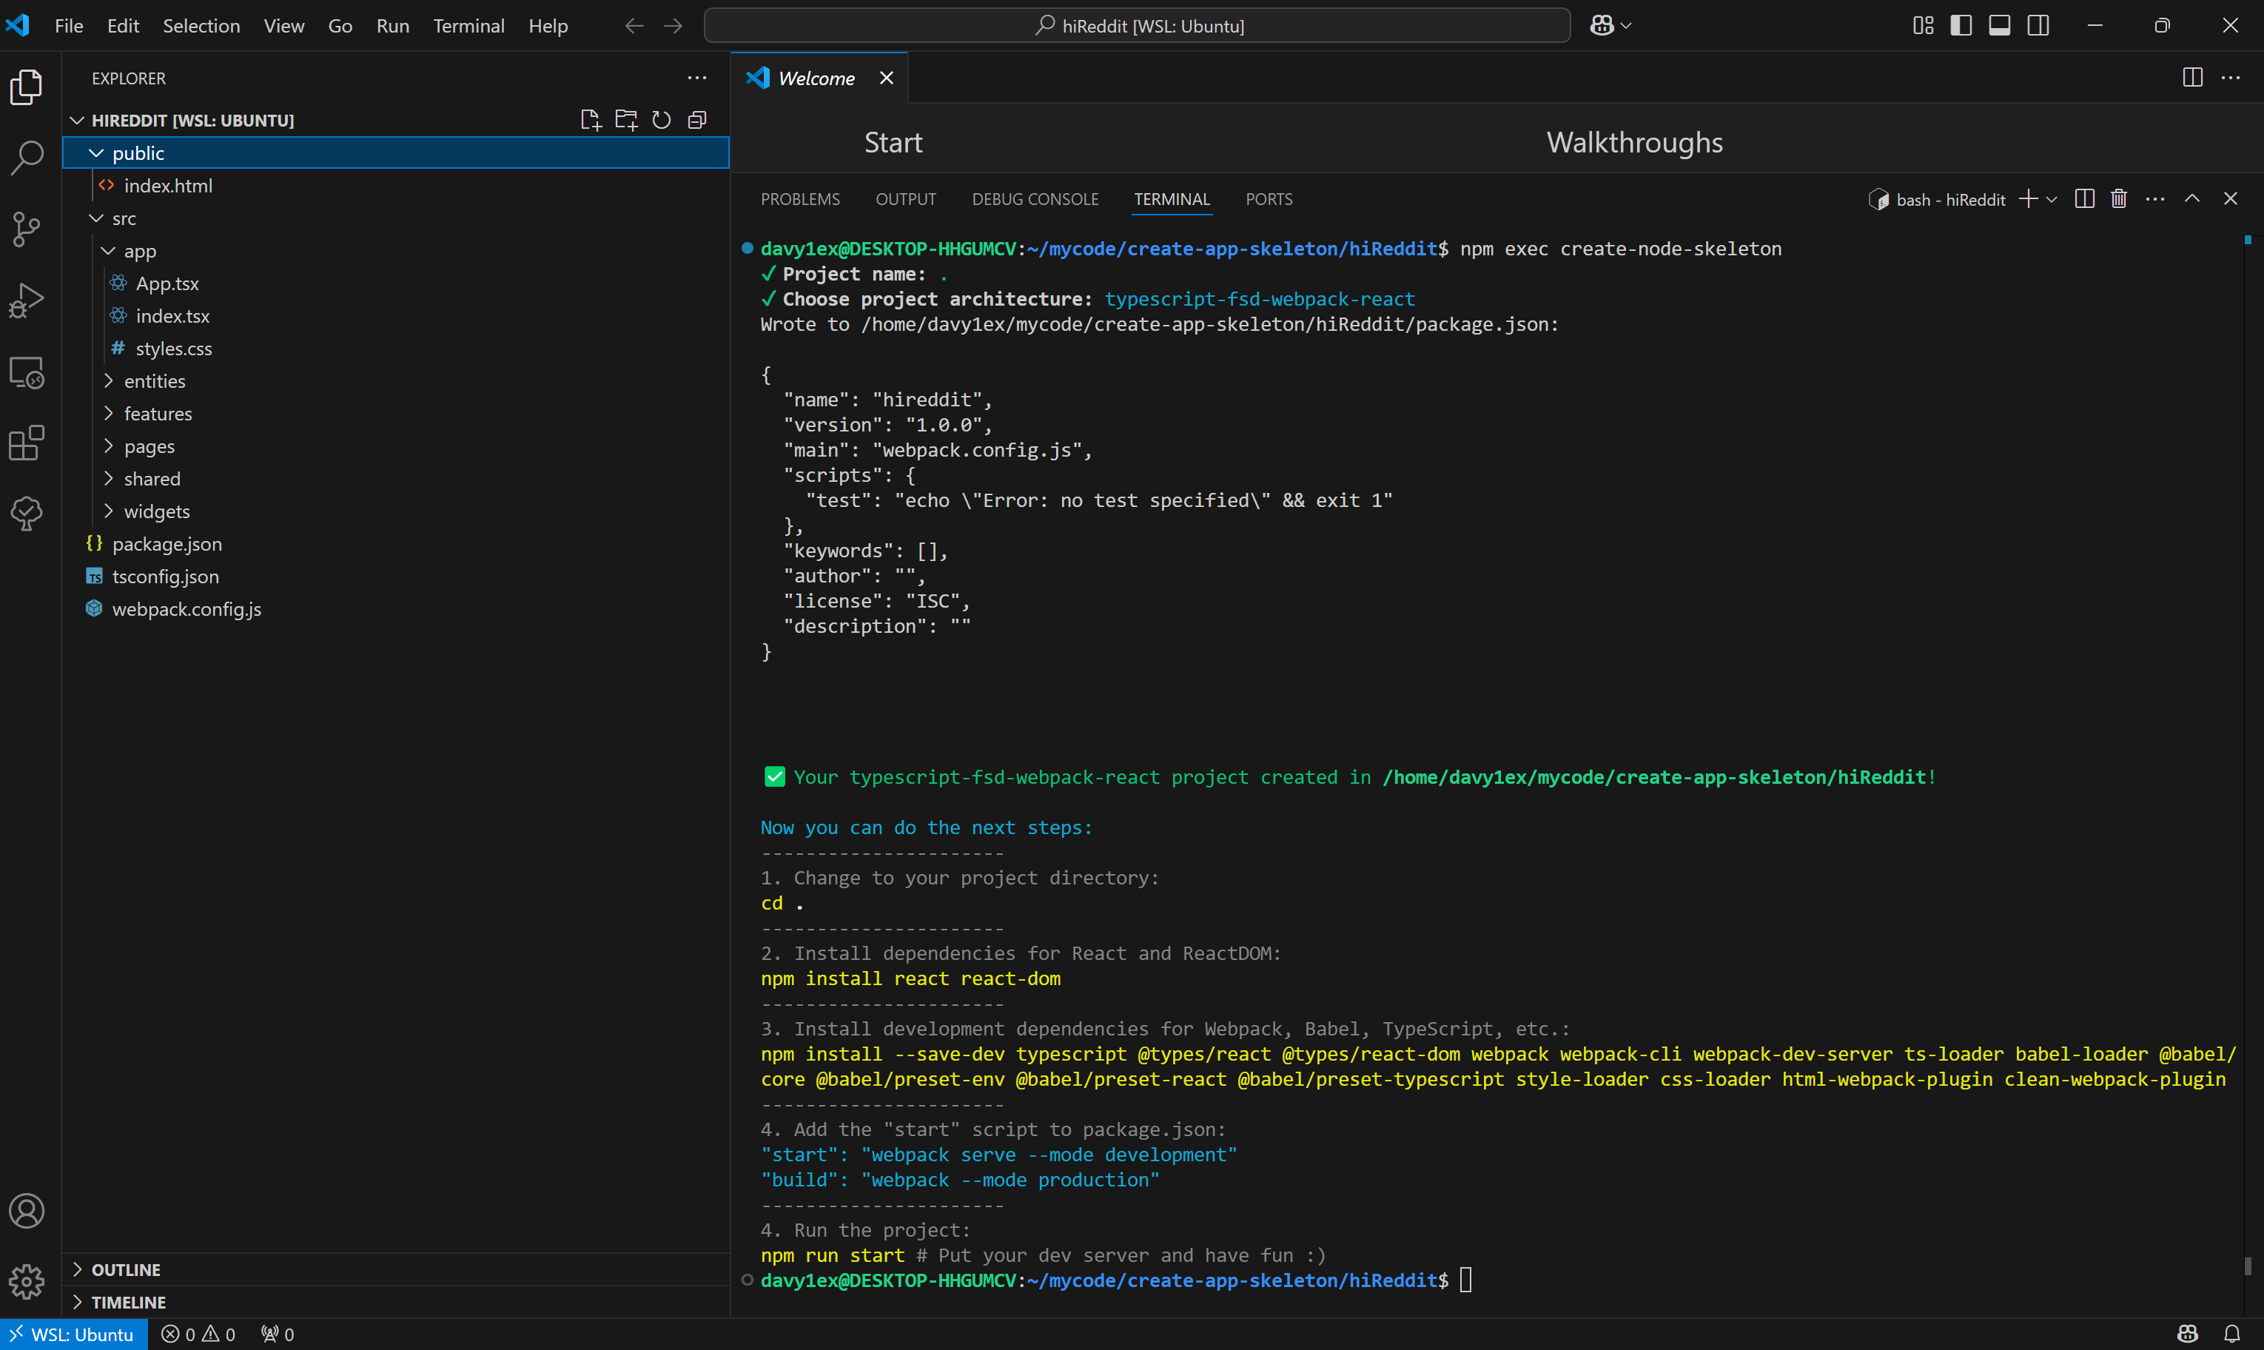Viewport: 2264px width, 1350px height.
Task: Open the Manage settings gear
Action: (x=27, y=1282)
